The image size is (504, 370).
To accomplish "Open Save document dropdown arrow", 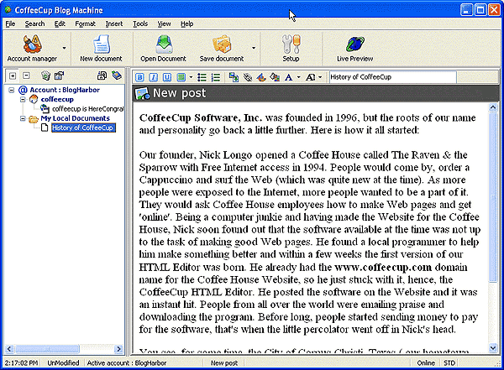I will pos(254,48).
